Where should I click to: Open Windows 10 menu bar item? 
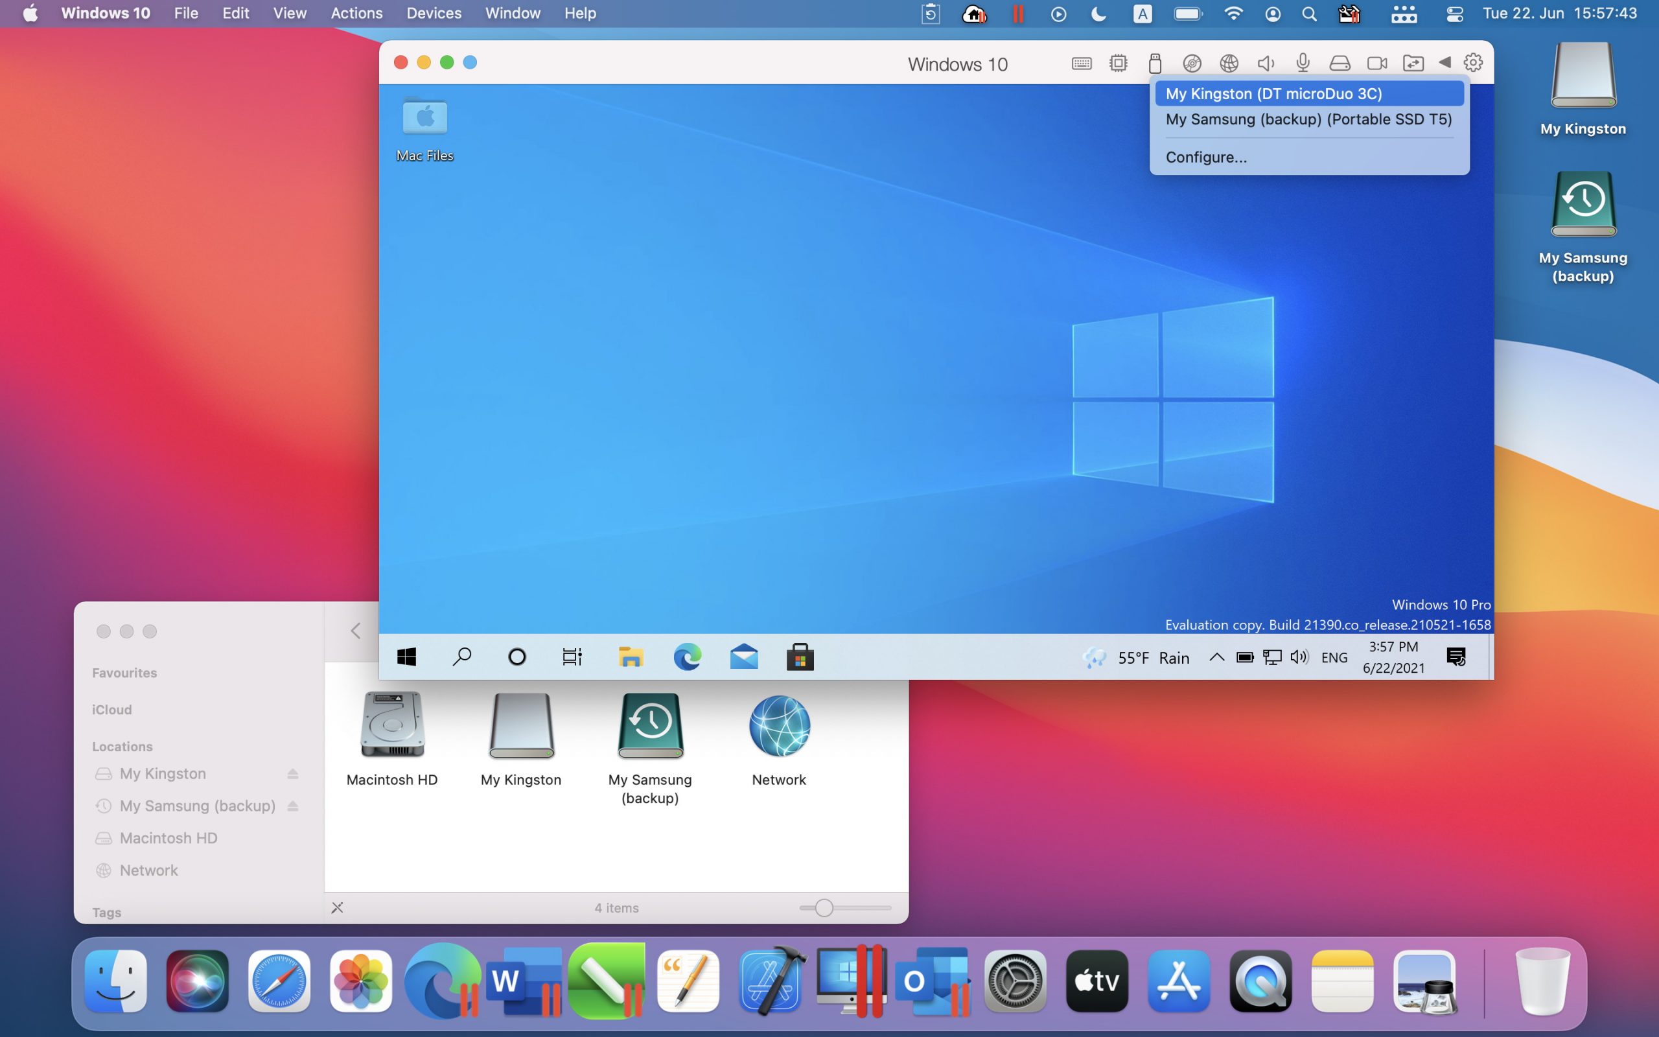[104, 13]
